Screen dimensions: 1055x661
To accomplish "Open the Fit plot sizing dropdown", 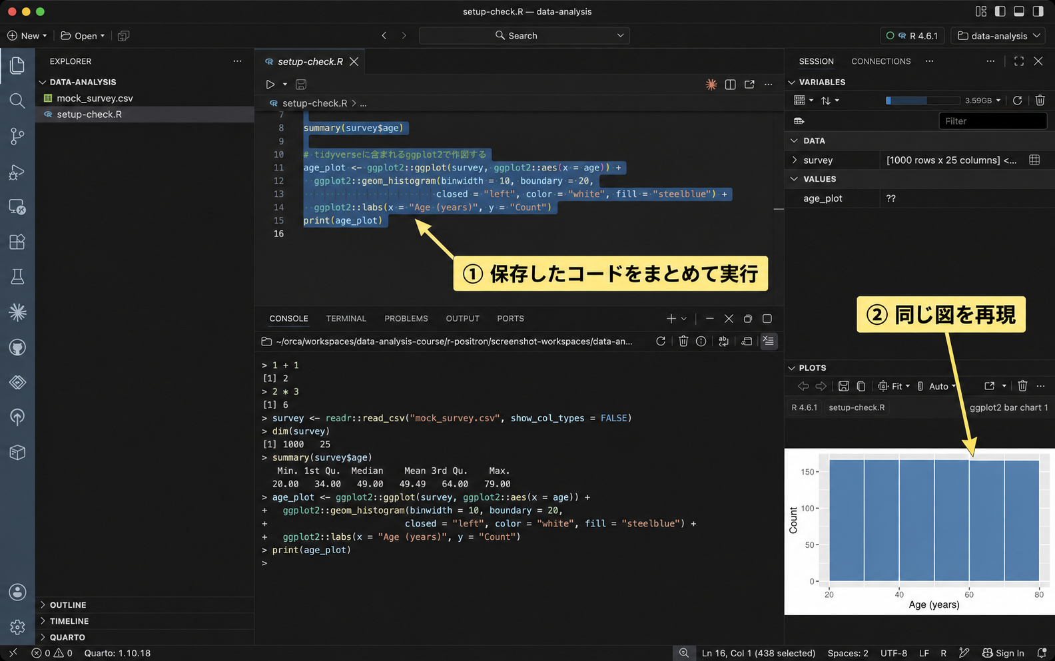I will (894, 386).
